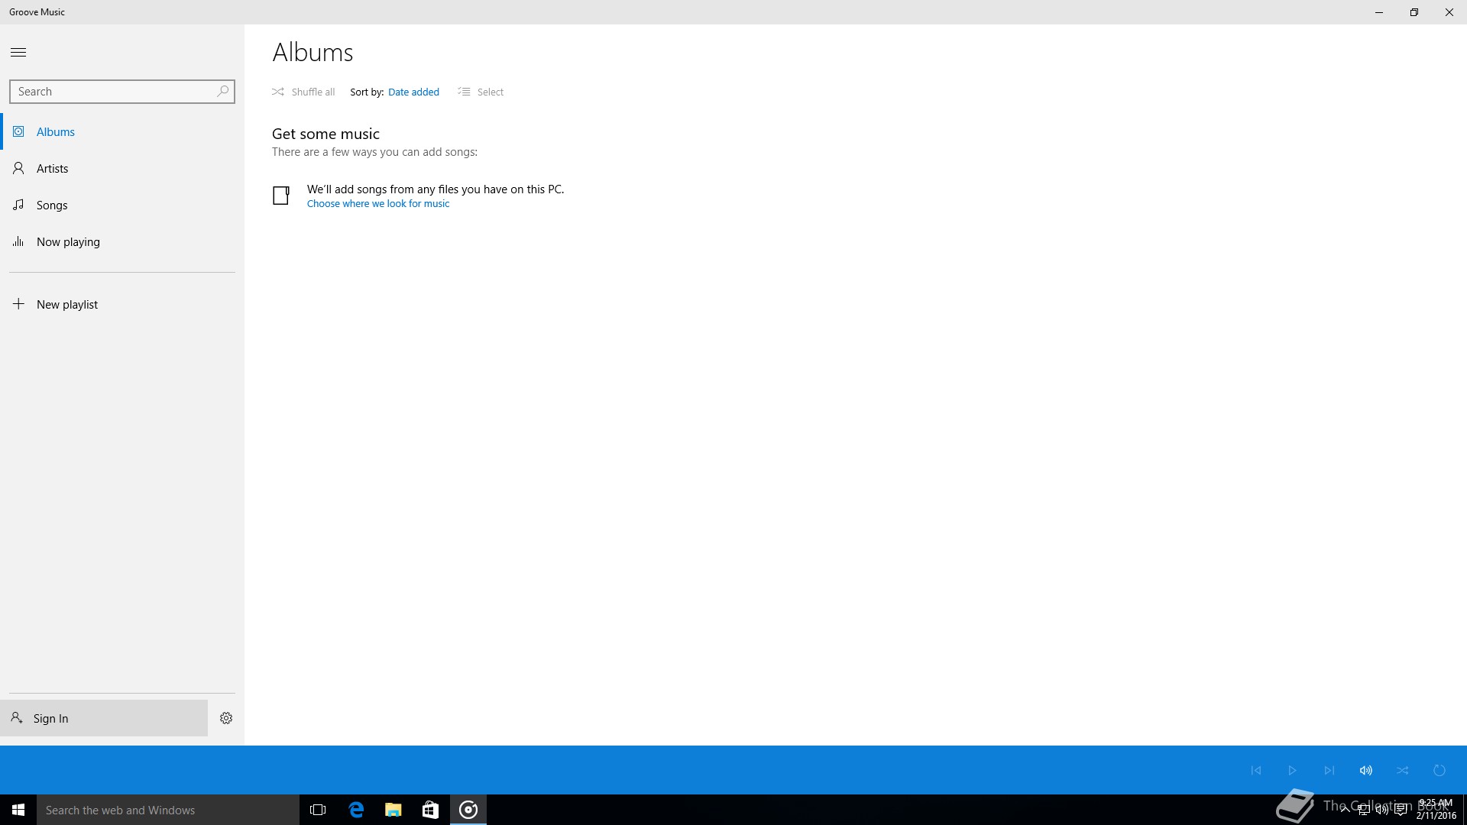Click the play button
This screenshot has width=1467, height=825.
coord(1292,770)
